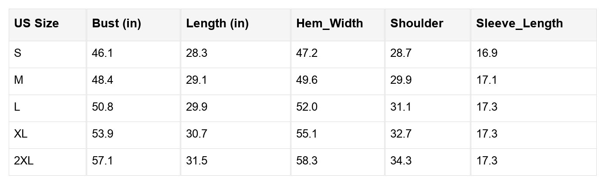Viewport: 605px width, 184px height.
Task: Click bust value 46.1 for size S
Action: tap(102, 53)
